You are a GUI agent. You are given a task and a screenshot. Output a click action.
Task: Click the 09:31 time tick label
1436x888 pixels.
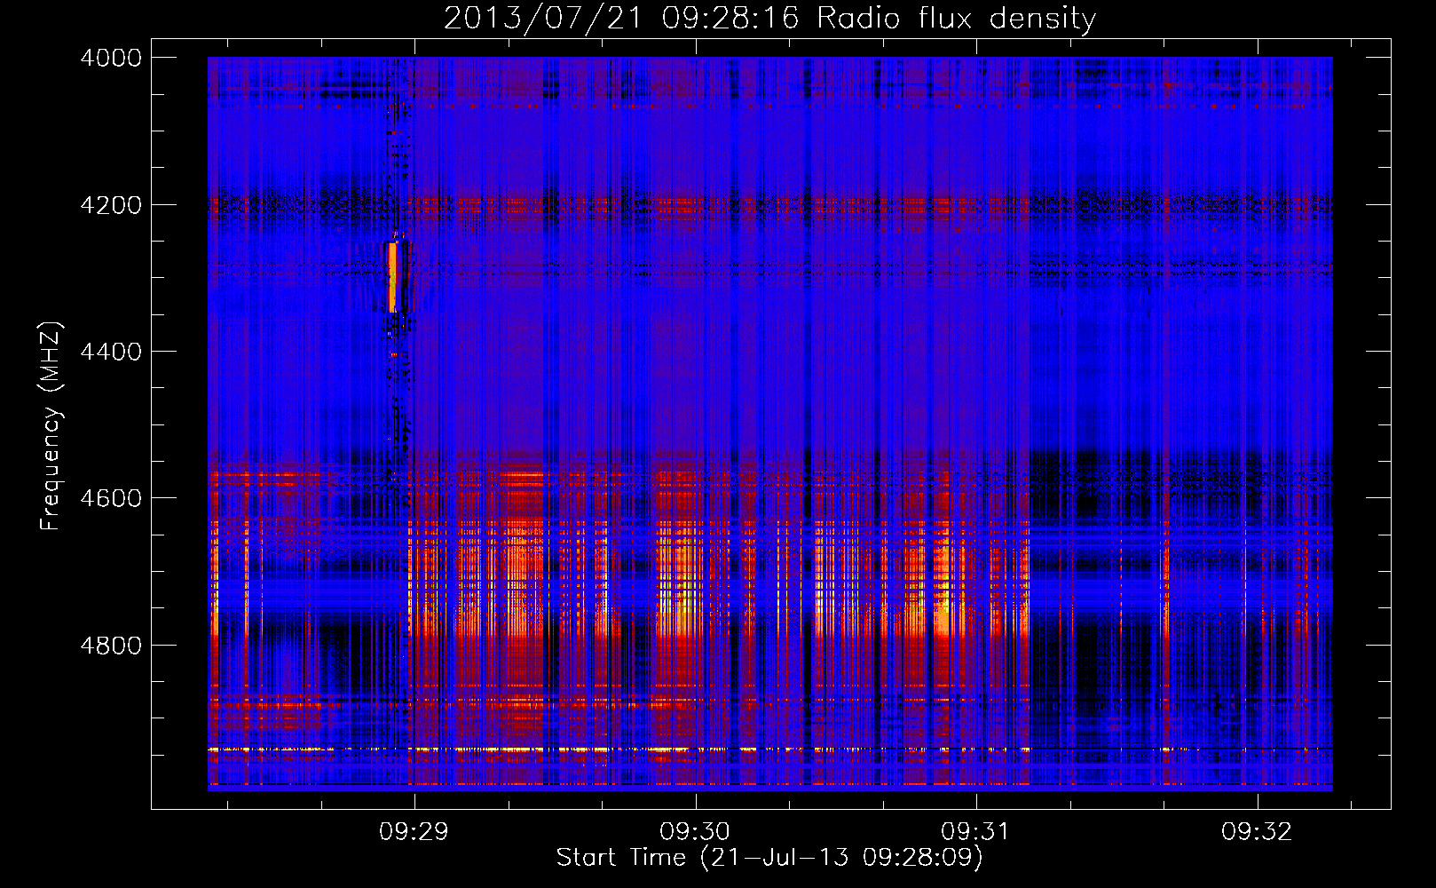[x=975, y=832]
